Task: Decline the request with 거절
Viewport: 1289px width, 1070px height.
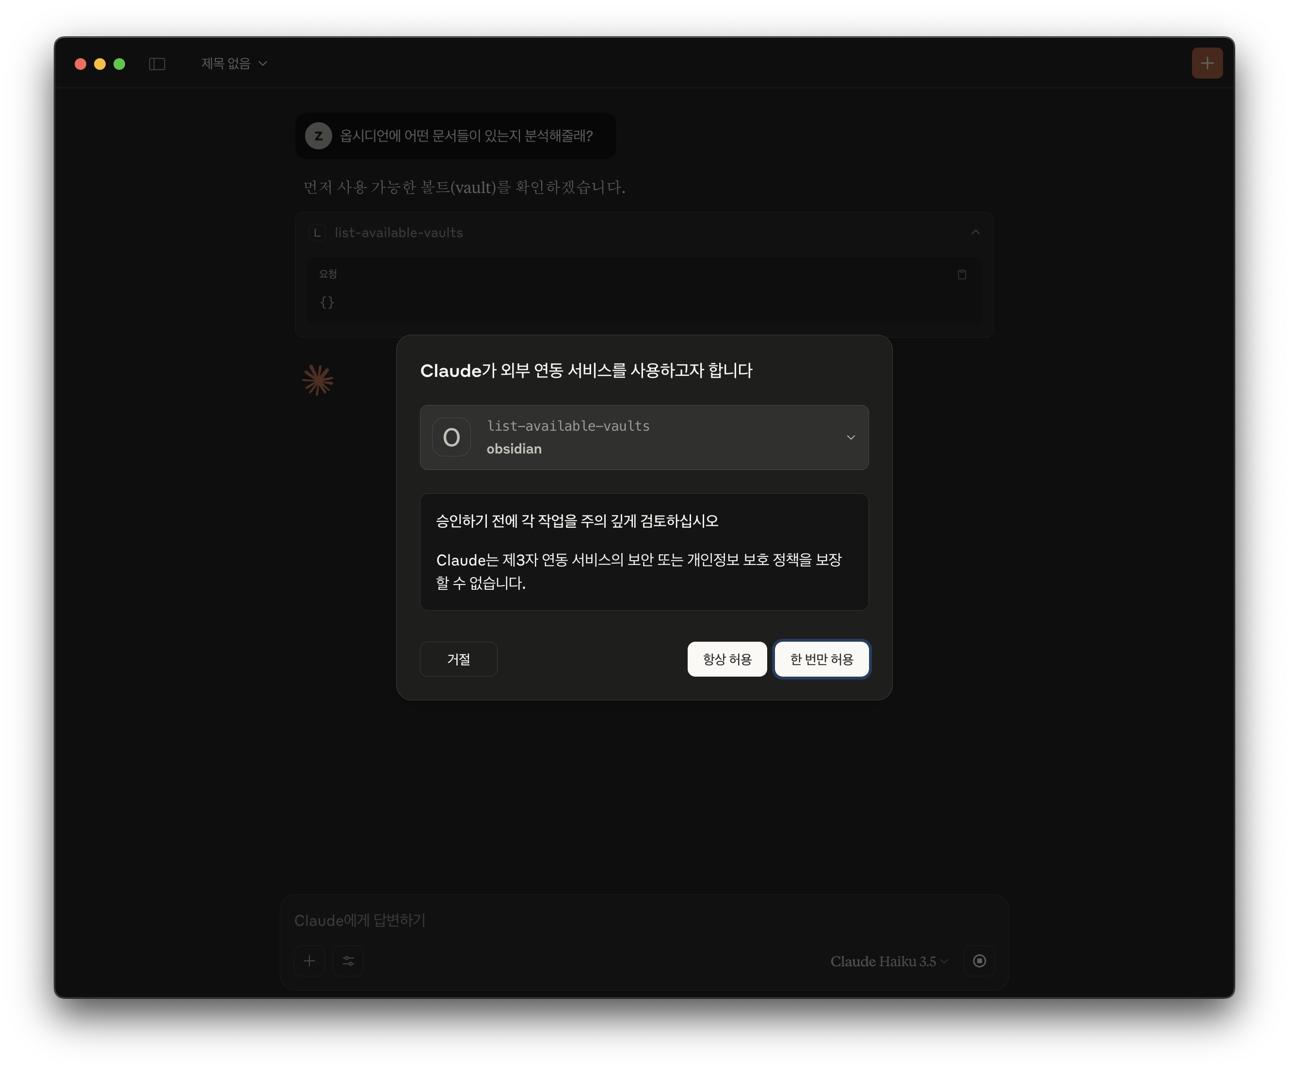Action: pyautogui.click(x=458, y=659)
